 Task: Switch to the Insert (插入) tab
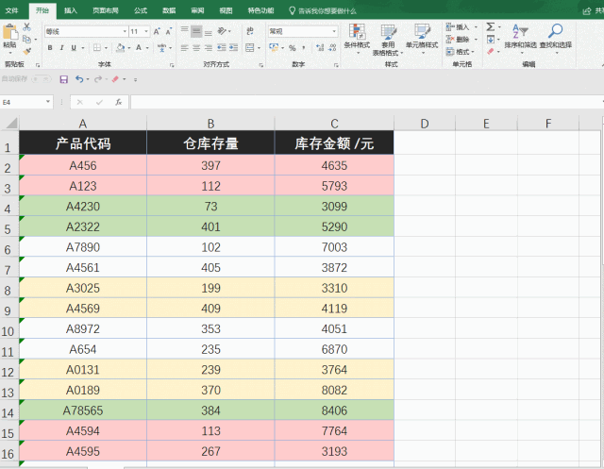(71, 10)
